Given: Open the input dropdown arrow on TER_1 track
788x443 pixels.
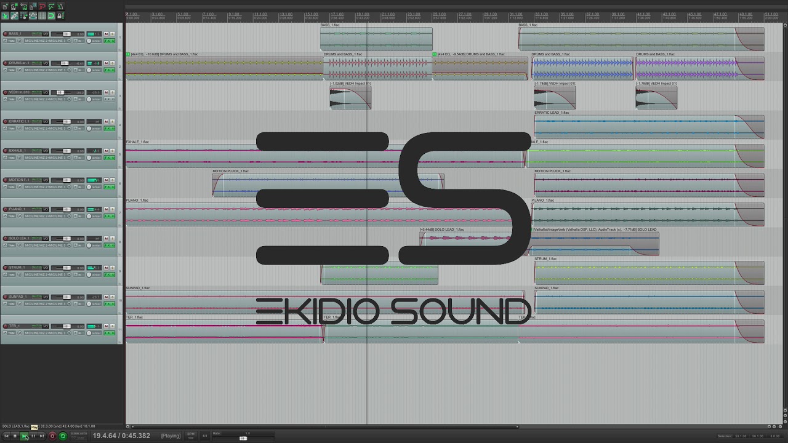Looking at the screenshot, I should click(69, 333).
